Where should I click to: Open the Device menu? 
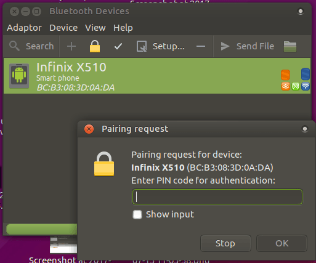pyautogui.click(x=63, y=28)
